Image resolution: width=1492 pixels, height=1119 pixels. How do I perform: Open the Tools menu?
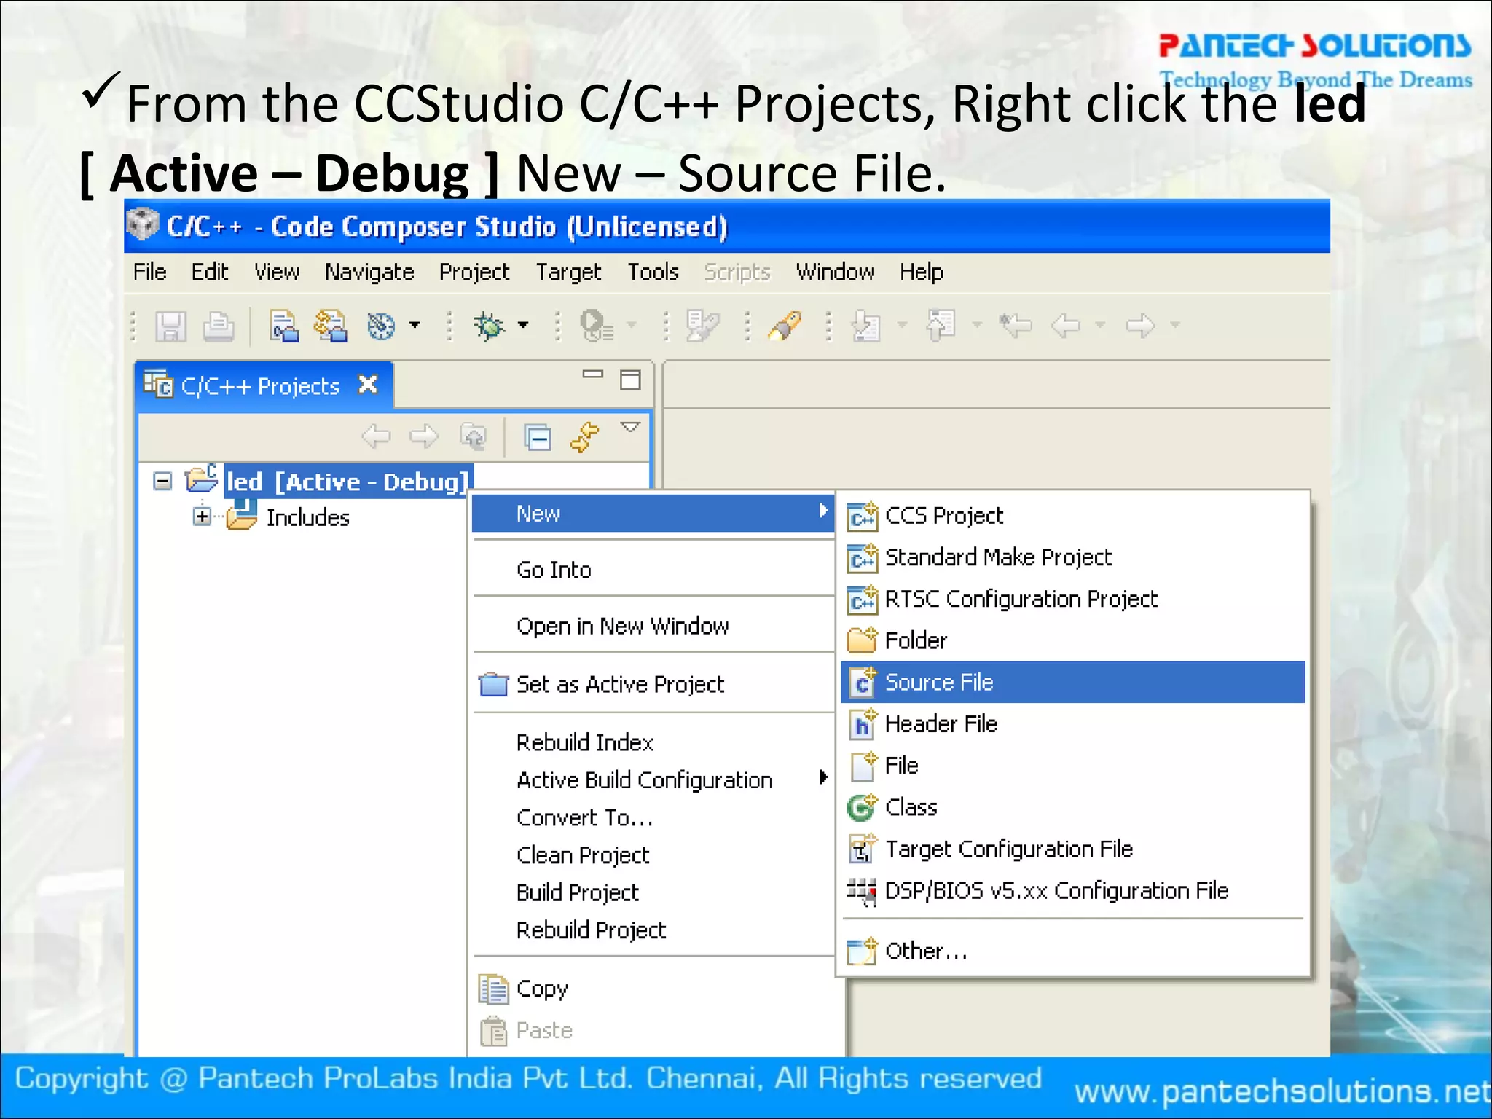coord(653,272)
